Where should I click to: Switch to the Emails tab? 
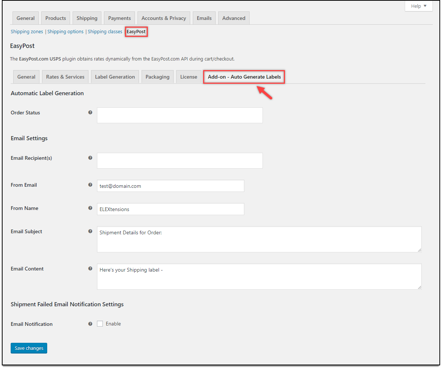pos(204,18)
